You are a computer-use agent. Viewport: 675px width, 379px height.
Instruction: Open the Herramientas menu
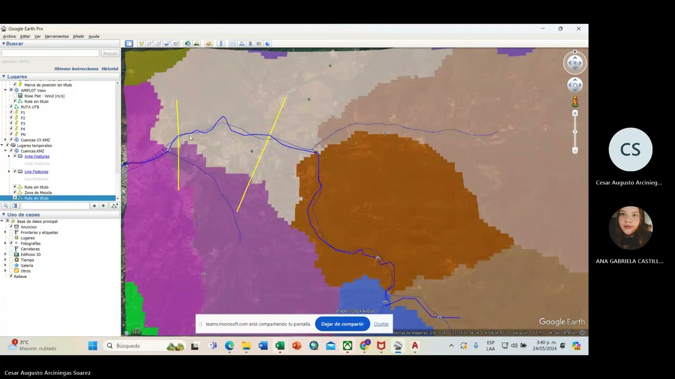click(x=57, y=36)
